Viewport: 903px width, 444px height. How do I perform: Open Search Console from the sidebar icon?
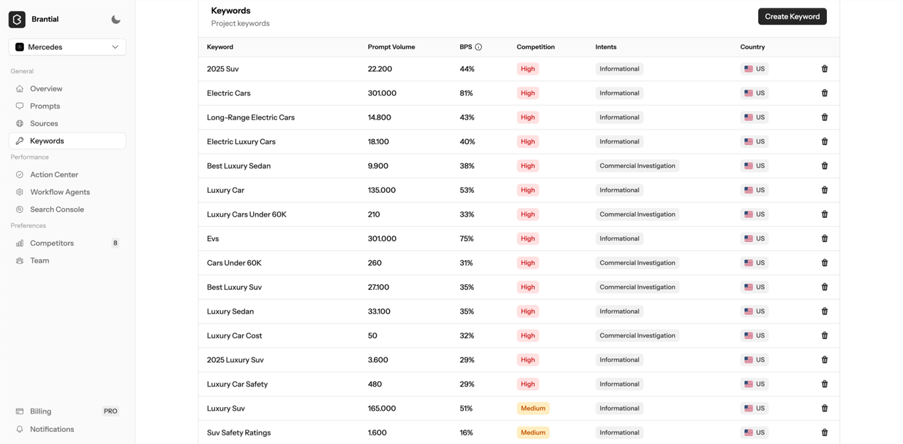[20, 209]
